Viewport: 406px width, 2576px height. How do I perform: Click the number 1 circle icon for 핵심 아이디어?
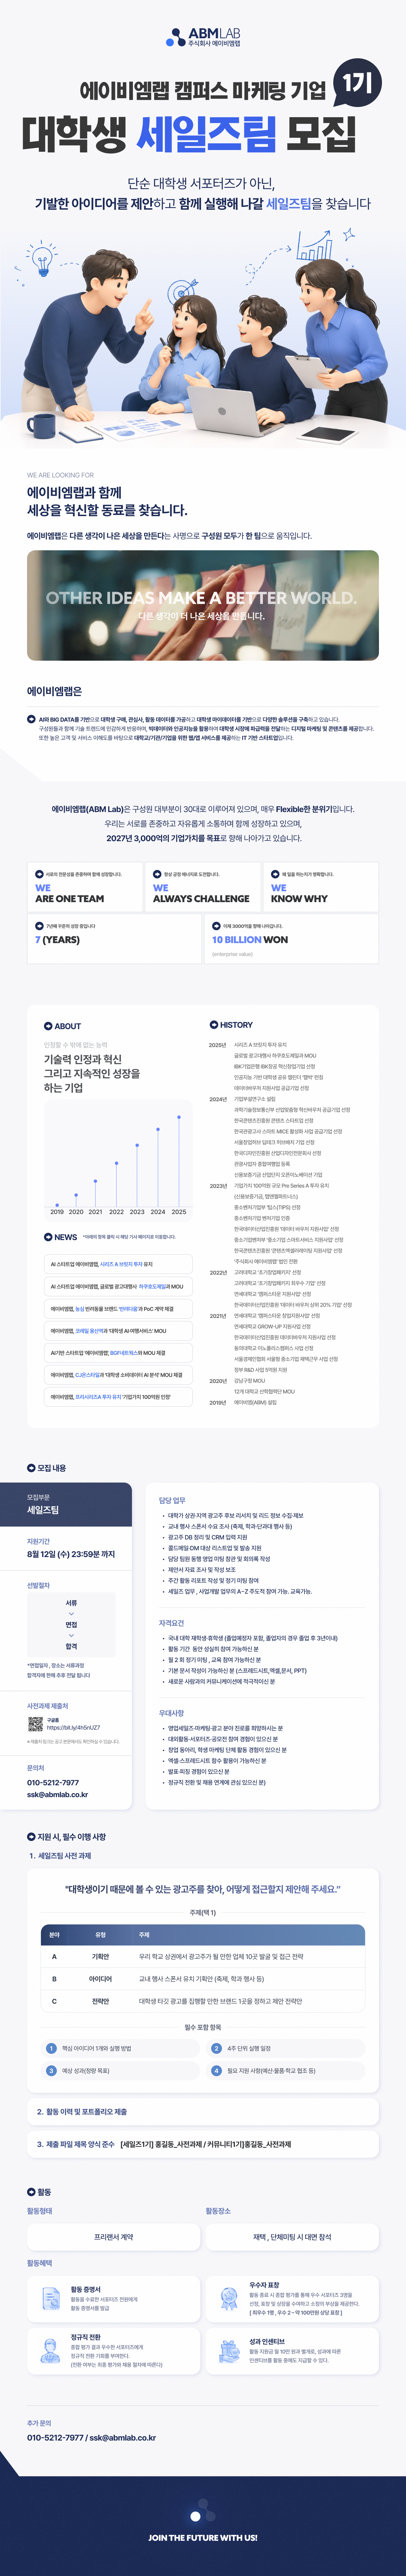(51, 2048)
